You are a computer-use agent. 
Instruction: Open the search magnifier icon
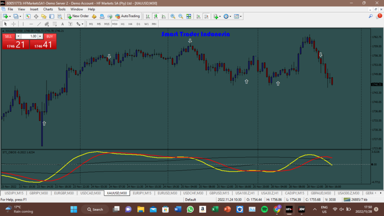click(x=371, y=16)
